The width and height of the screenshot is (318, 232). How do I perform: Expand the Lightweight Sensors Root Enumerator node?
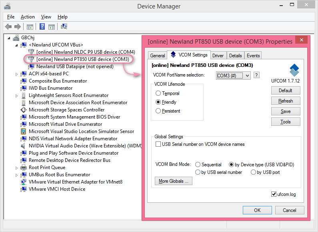(16, 96)
